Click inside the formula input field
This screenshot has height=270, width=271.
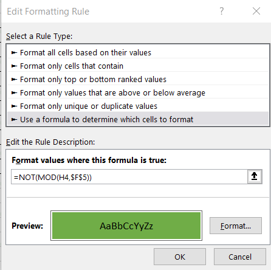pos(129,177)
